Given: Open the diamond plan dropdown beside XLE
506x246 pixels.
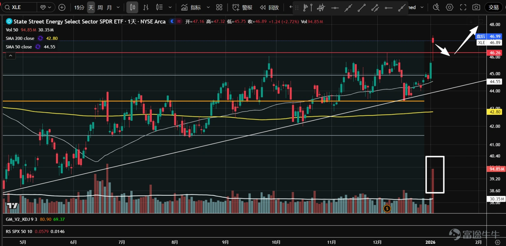Looking at the screenshot, I should click(46, 7).
